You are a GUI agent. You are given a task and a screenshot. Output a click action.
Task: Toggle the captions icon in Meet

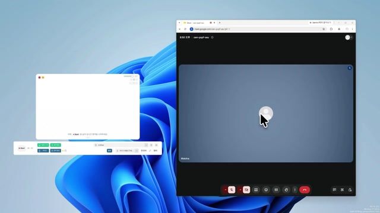tap(276, 190)
